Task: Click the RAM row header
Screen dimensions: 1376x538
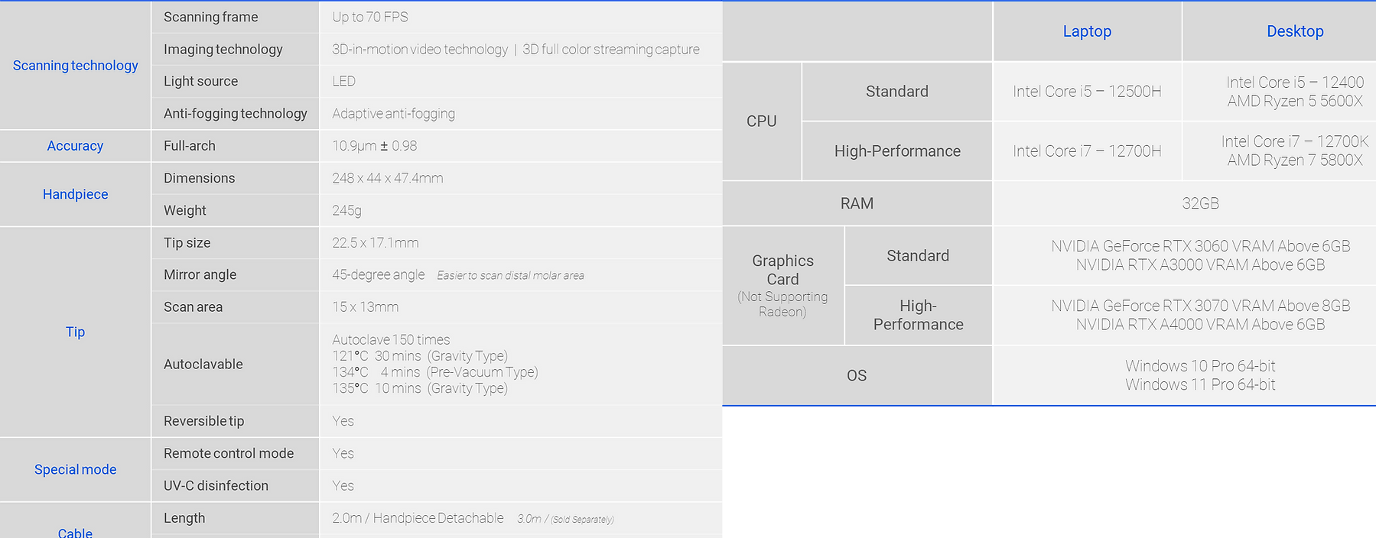Action: point(857,203)
